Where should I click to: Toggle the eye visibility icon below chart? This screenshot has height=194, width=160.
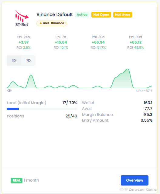9,90
